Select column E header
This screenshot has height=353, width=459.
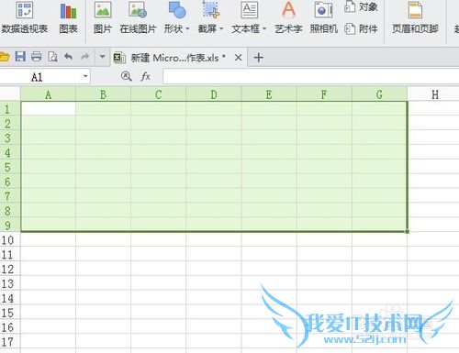[269, 94]
